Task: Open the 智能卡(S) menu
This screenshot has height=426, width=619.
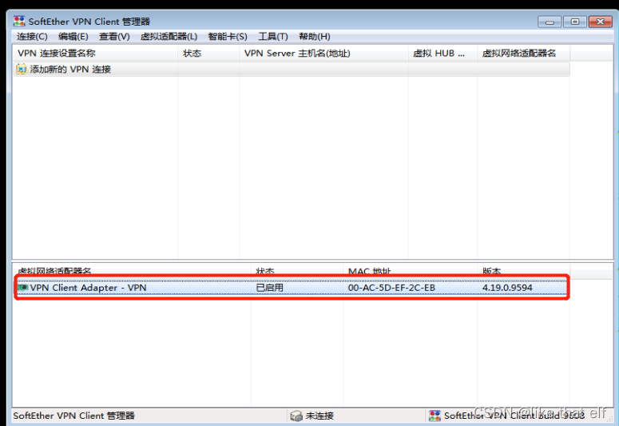Action: 228,36
